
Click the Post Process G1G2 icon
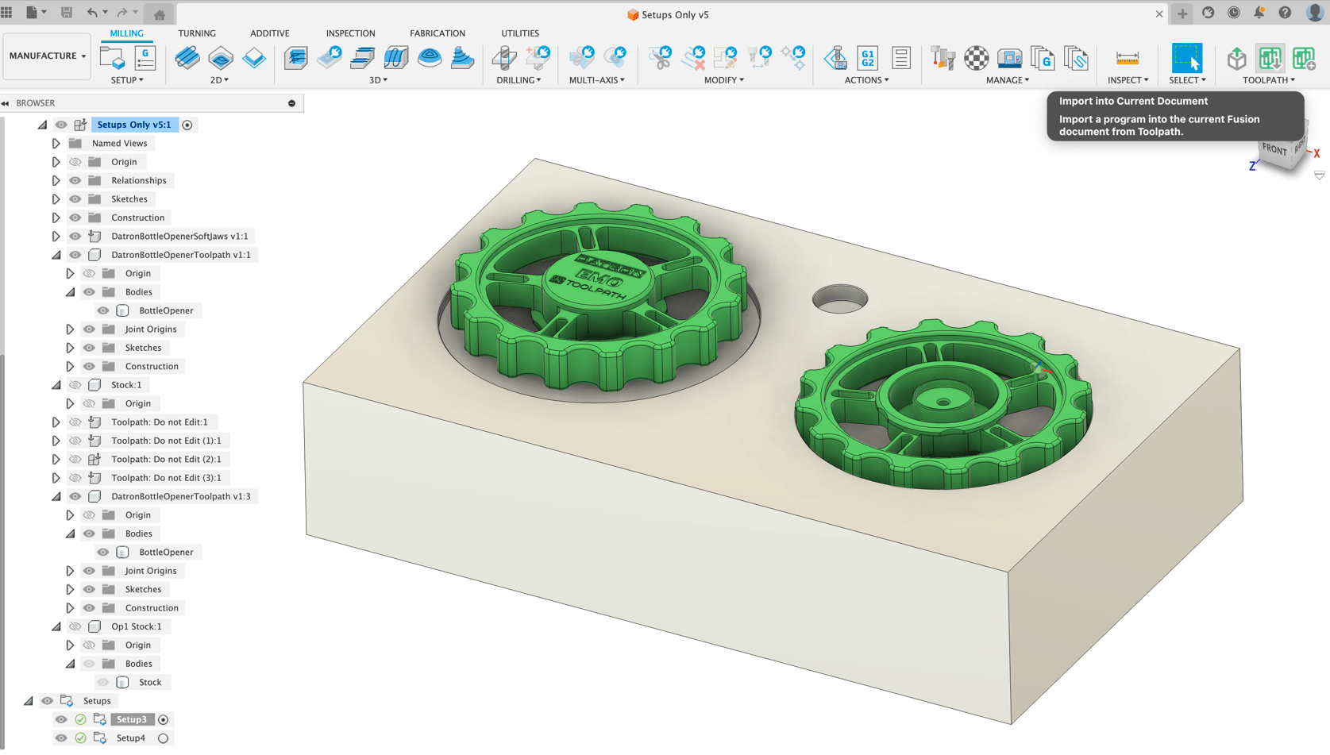pos(866,58)
